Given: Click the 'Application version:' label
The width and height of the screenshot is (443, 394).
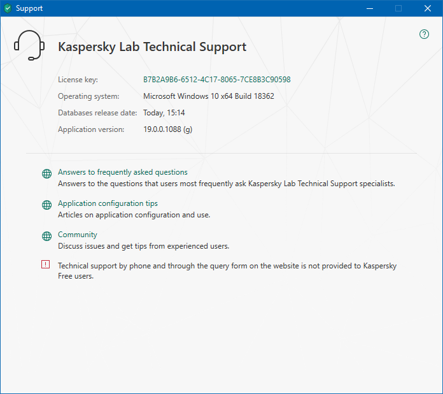Looking at the screenshot, I should coord(91,129).
